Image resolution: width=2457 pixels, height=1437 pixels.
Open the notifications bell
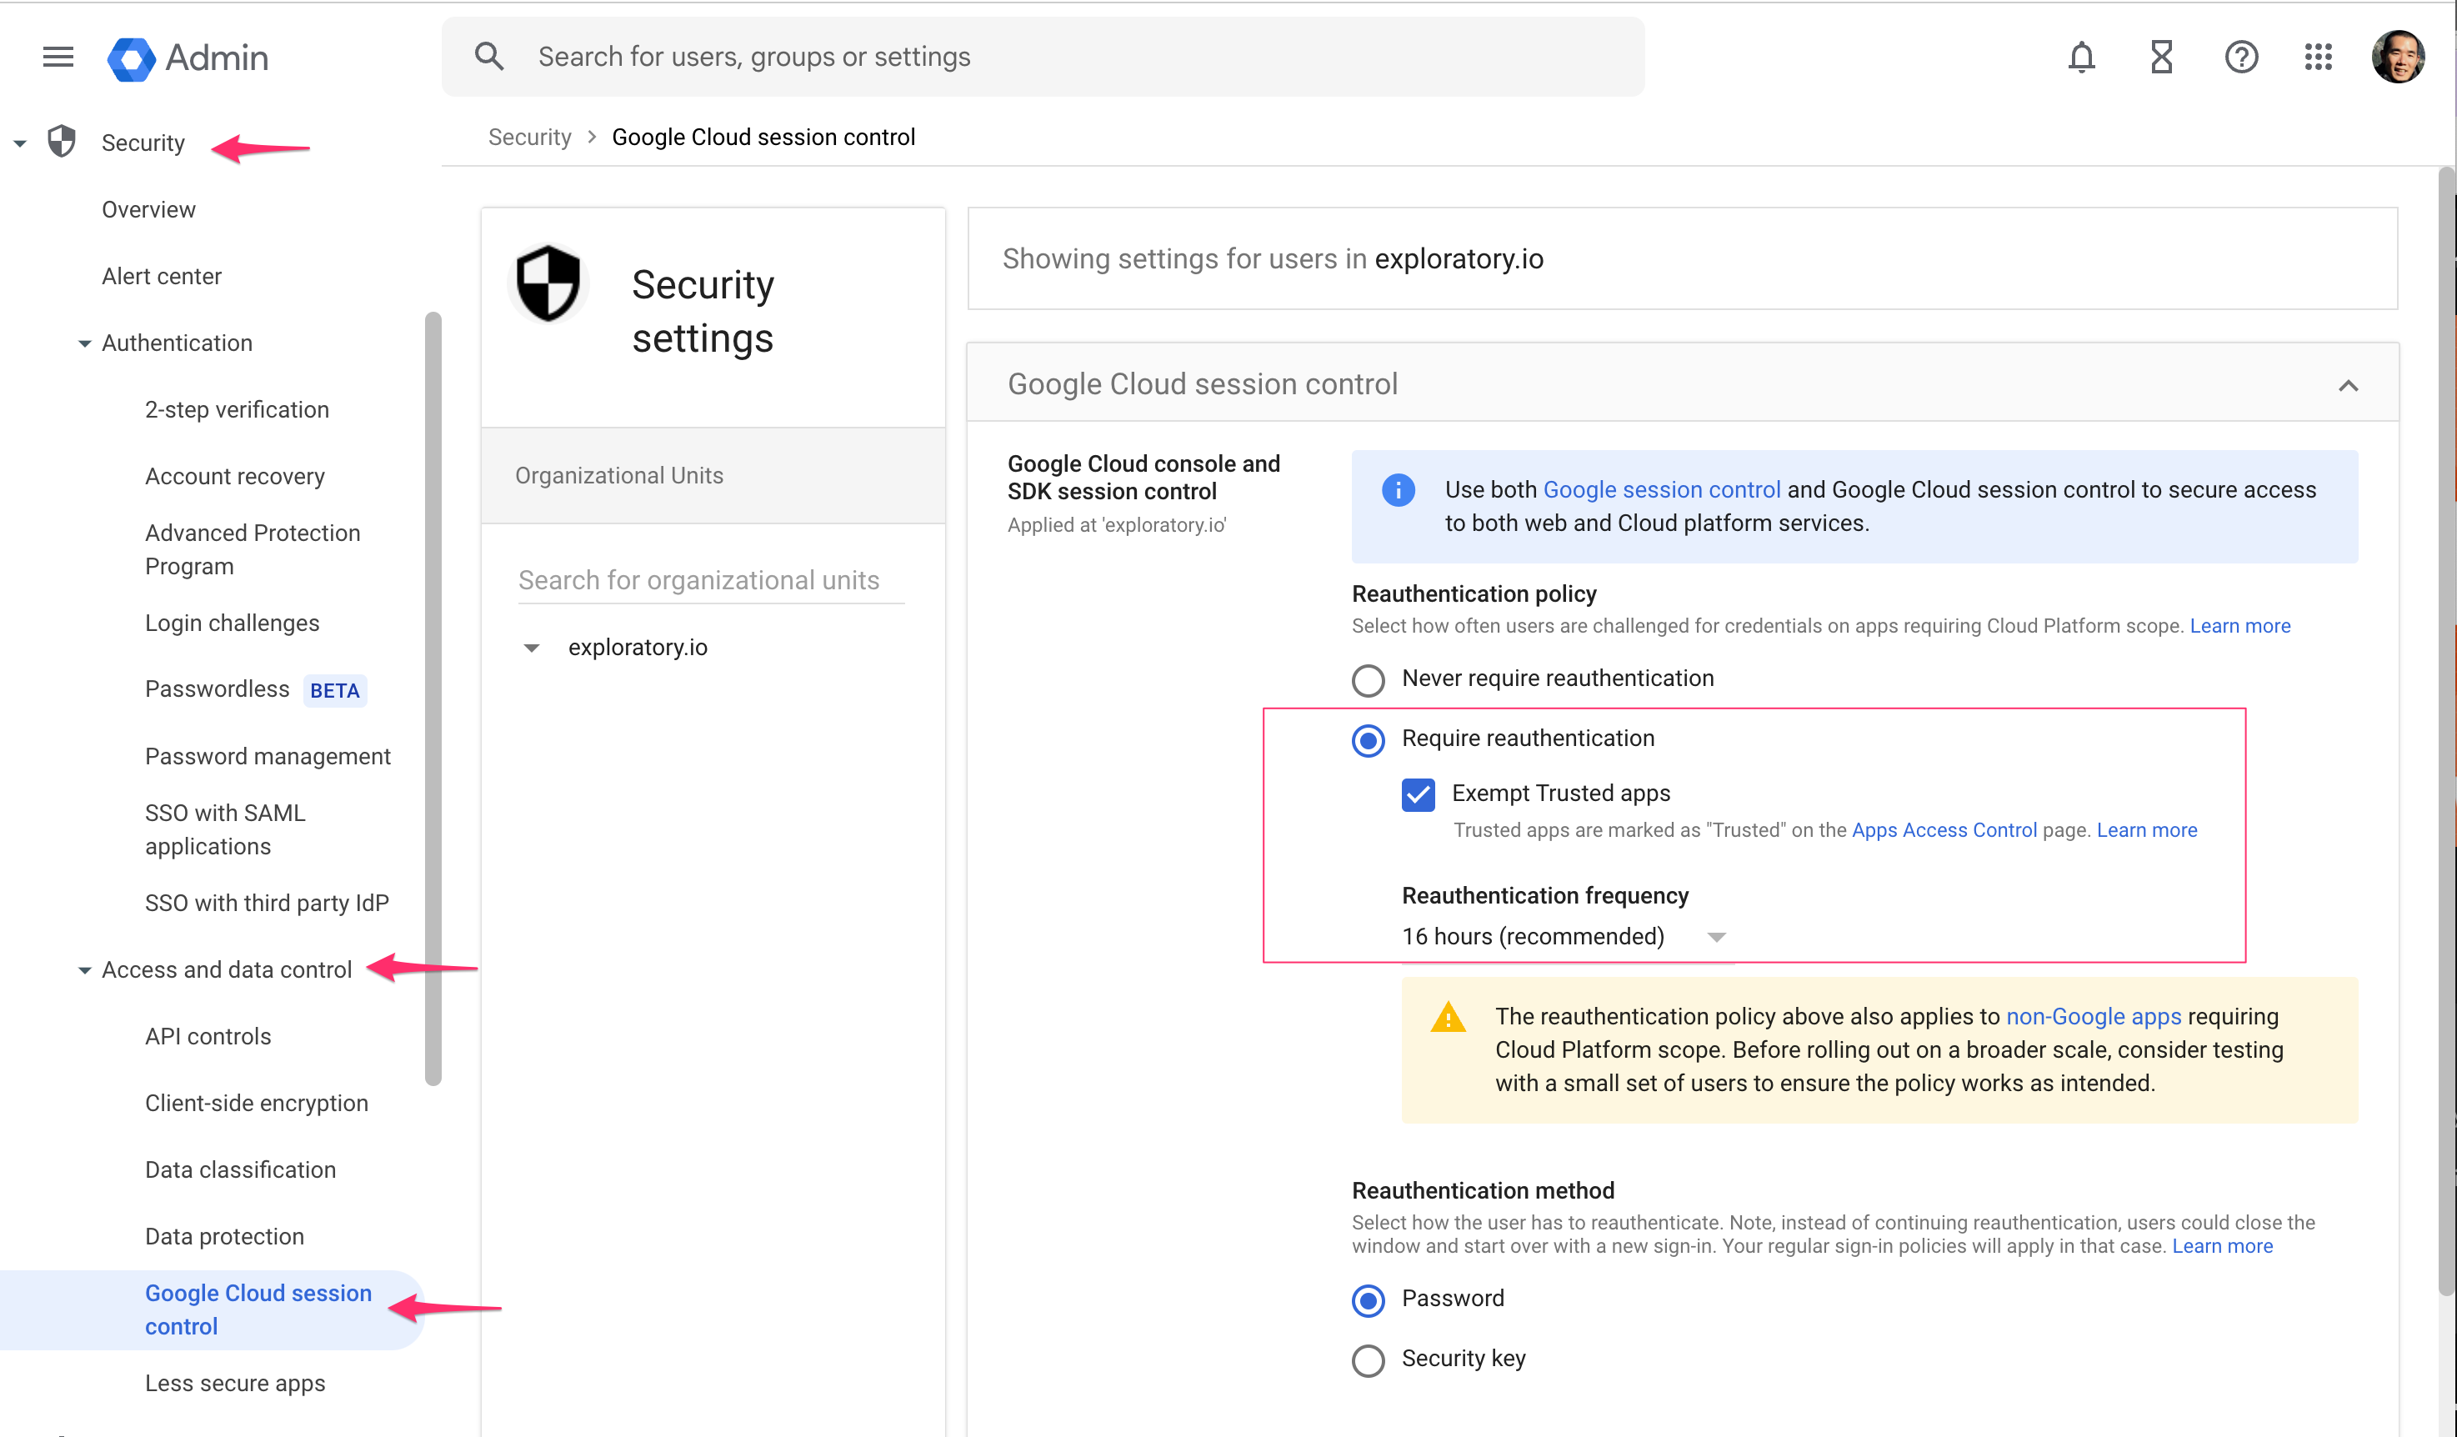coord(2082,58)
